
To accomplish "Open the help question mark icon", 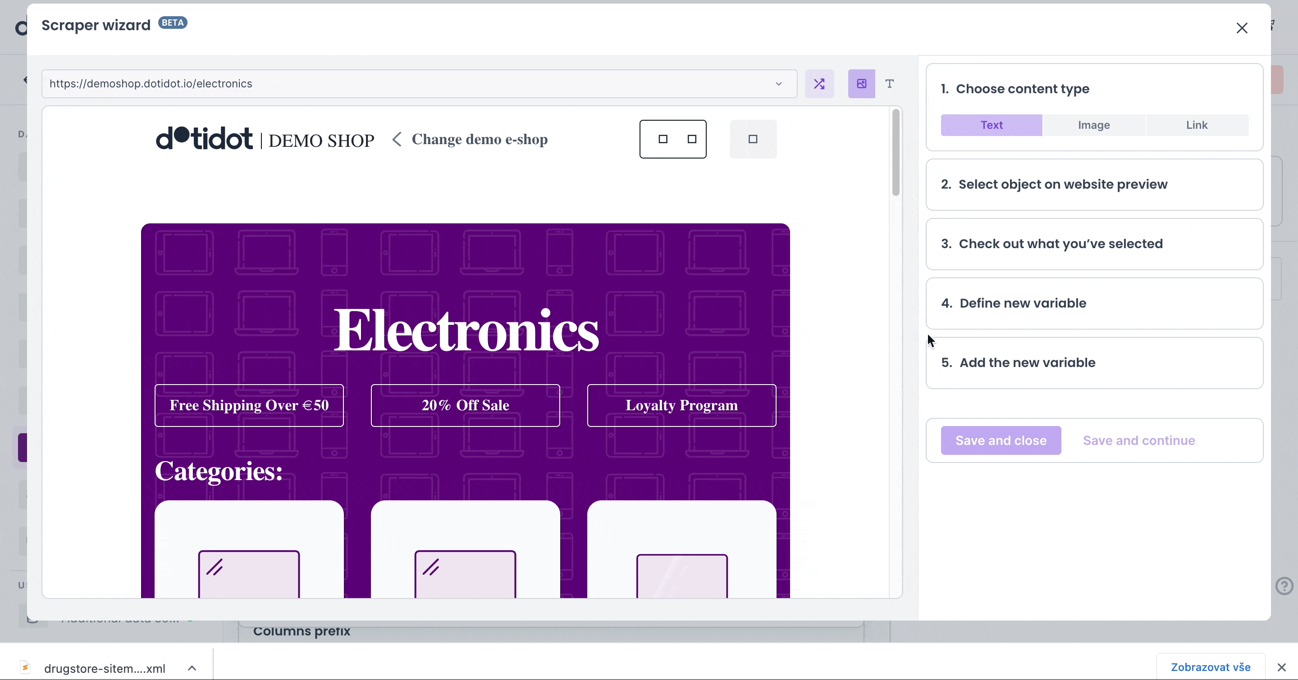I will [x=1284, y=585].
